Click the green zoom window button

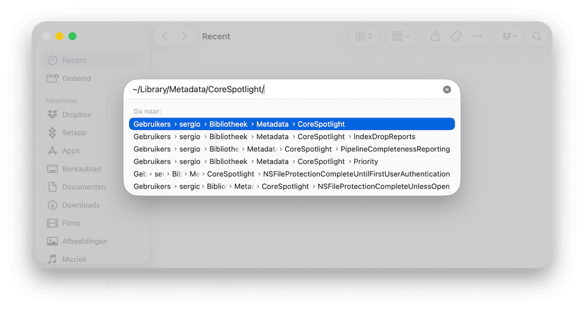click(73, 36)
